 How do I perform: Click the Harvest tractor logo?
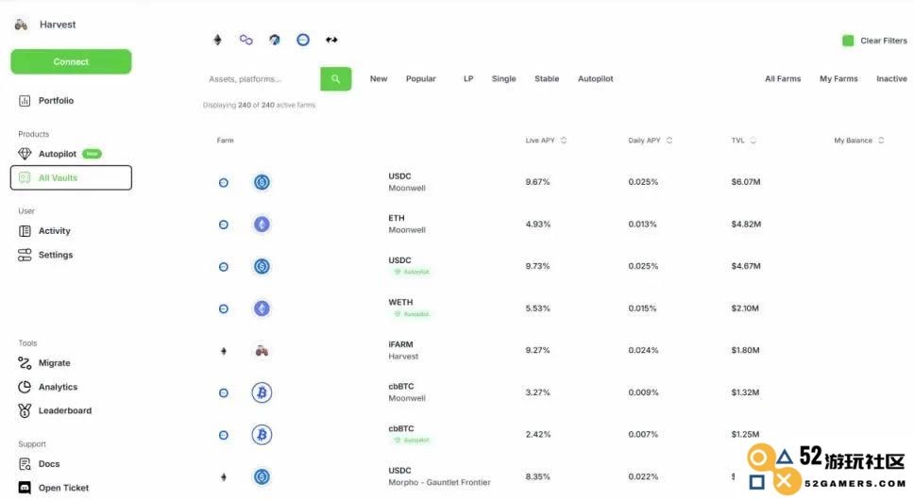tap(21, 25)
